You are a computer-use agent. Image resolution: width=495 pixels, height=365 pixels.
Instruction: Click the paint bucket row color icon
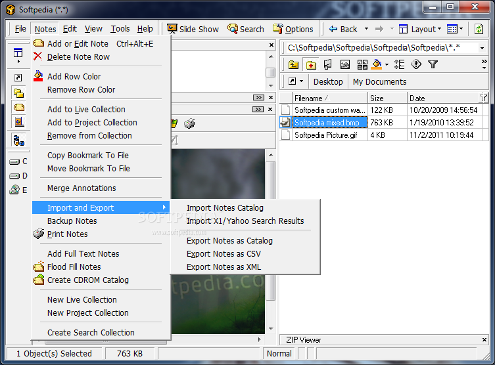[x=377, y=64]
